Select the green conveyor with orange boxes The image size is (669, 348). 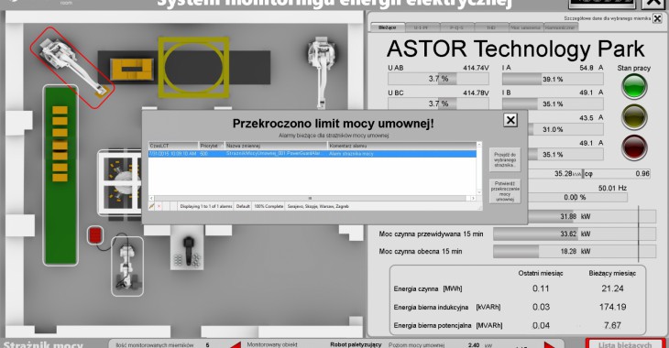tap(60, 175)
